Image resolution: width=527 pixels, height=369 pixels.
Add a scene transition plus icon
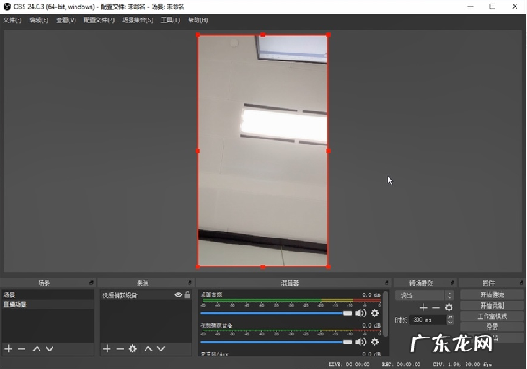[x=424, y=308]
